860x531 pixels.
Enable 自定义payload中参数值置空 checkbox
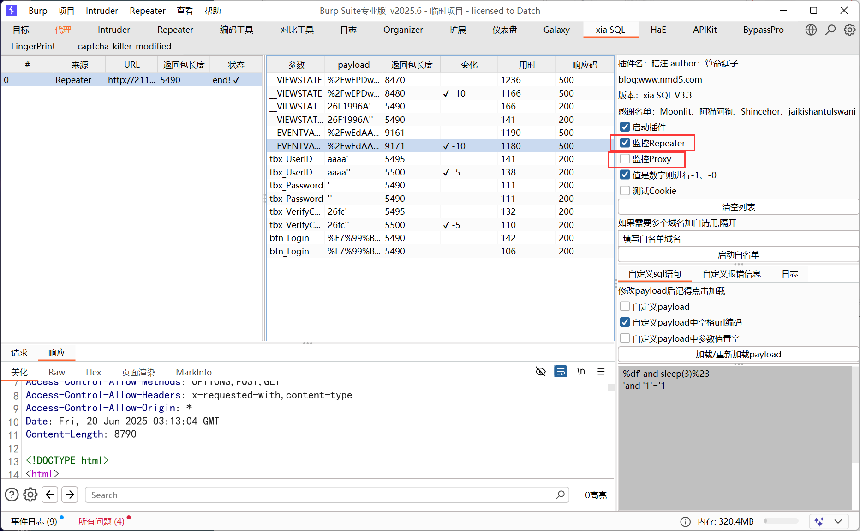(625, 338)
